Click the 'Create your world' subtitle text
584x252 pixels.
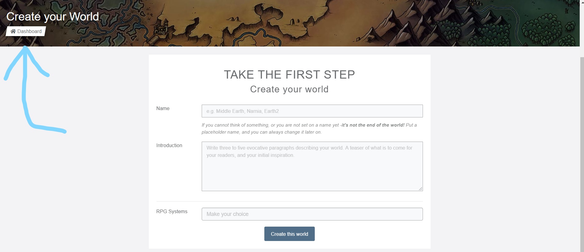(x=289, y=89)
